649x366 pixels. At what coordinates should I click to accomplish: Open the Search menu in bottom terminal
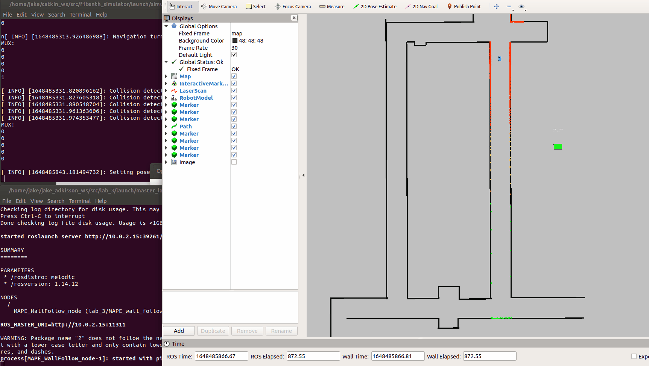tap(56, 201)
